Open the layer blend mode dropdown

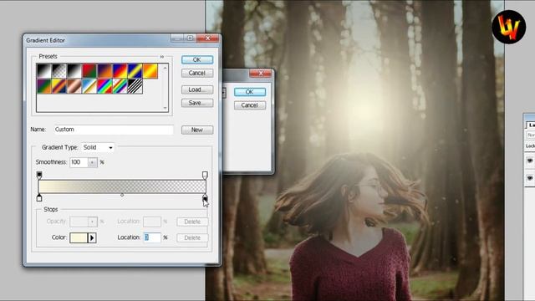531,135
